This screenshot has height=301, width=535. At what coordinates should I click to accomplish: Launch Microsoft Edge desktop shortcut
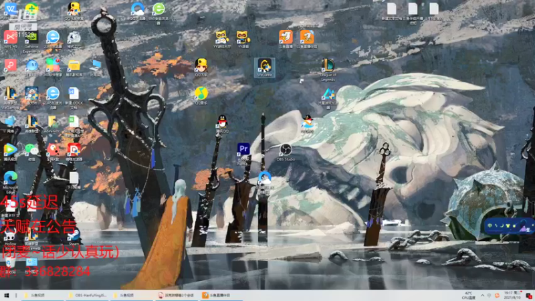[10, 183]
